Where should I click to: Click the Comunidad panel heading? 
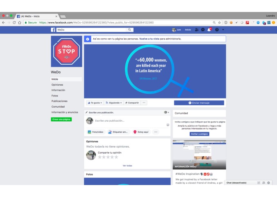click(181, 113)
